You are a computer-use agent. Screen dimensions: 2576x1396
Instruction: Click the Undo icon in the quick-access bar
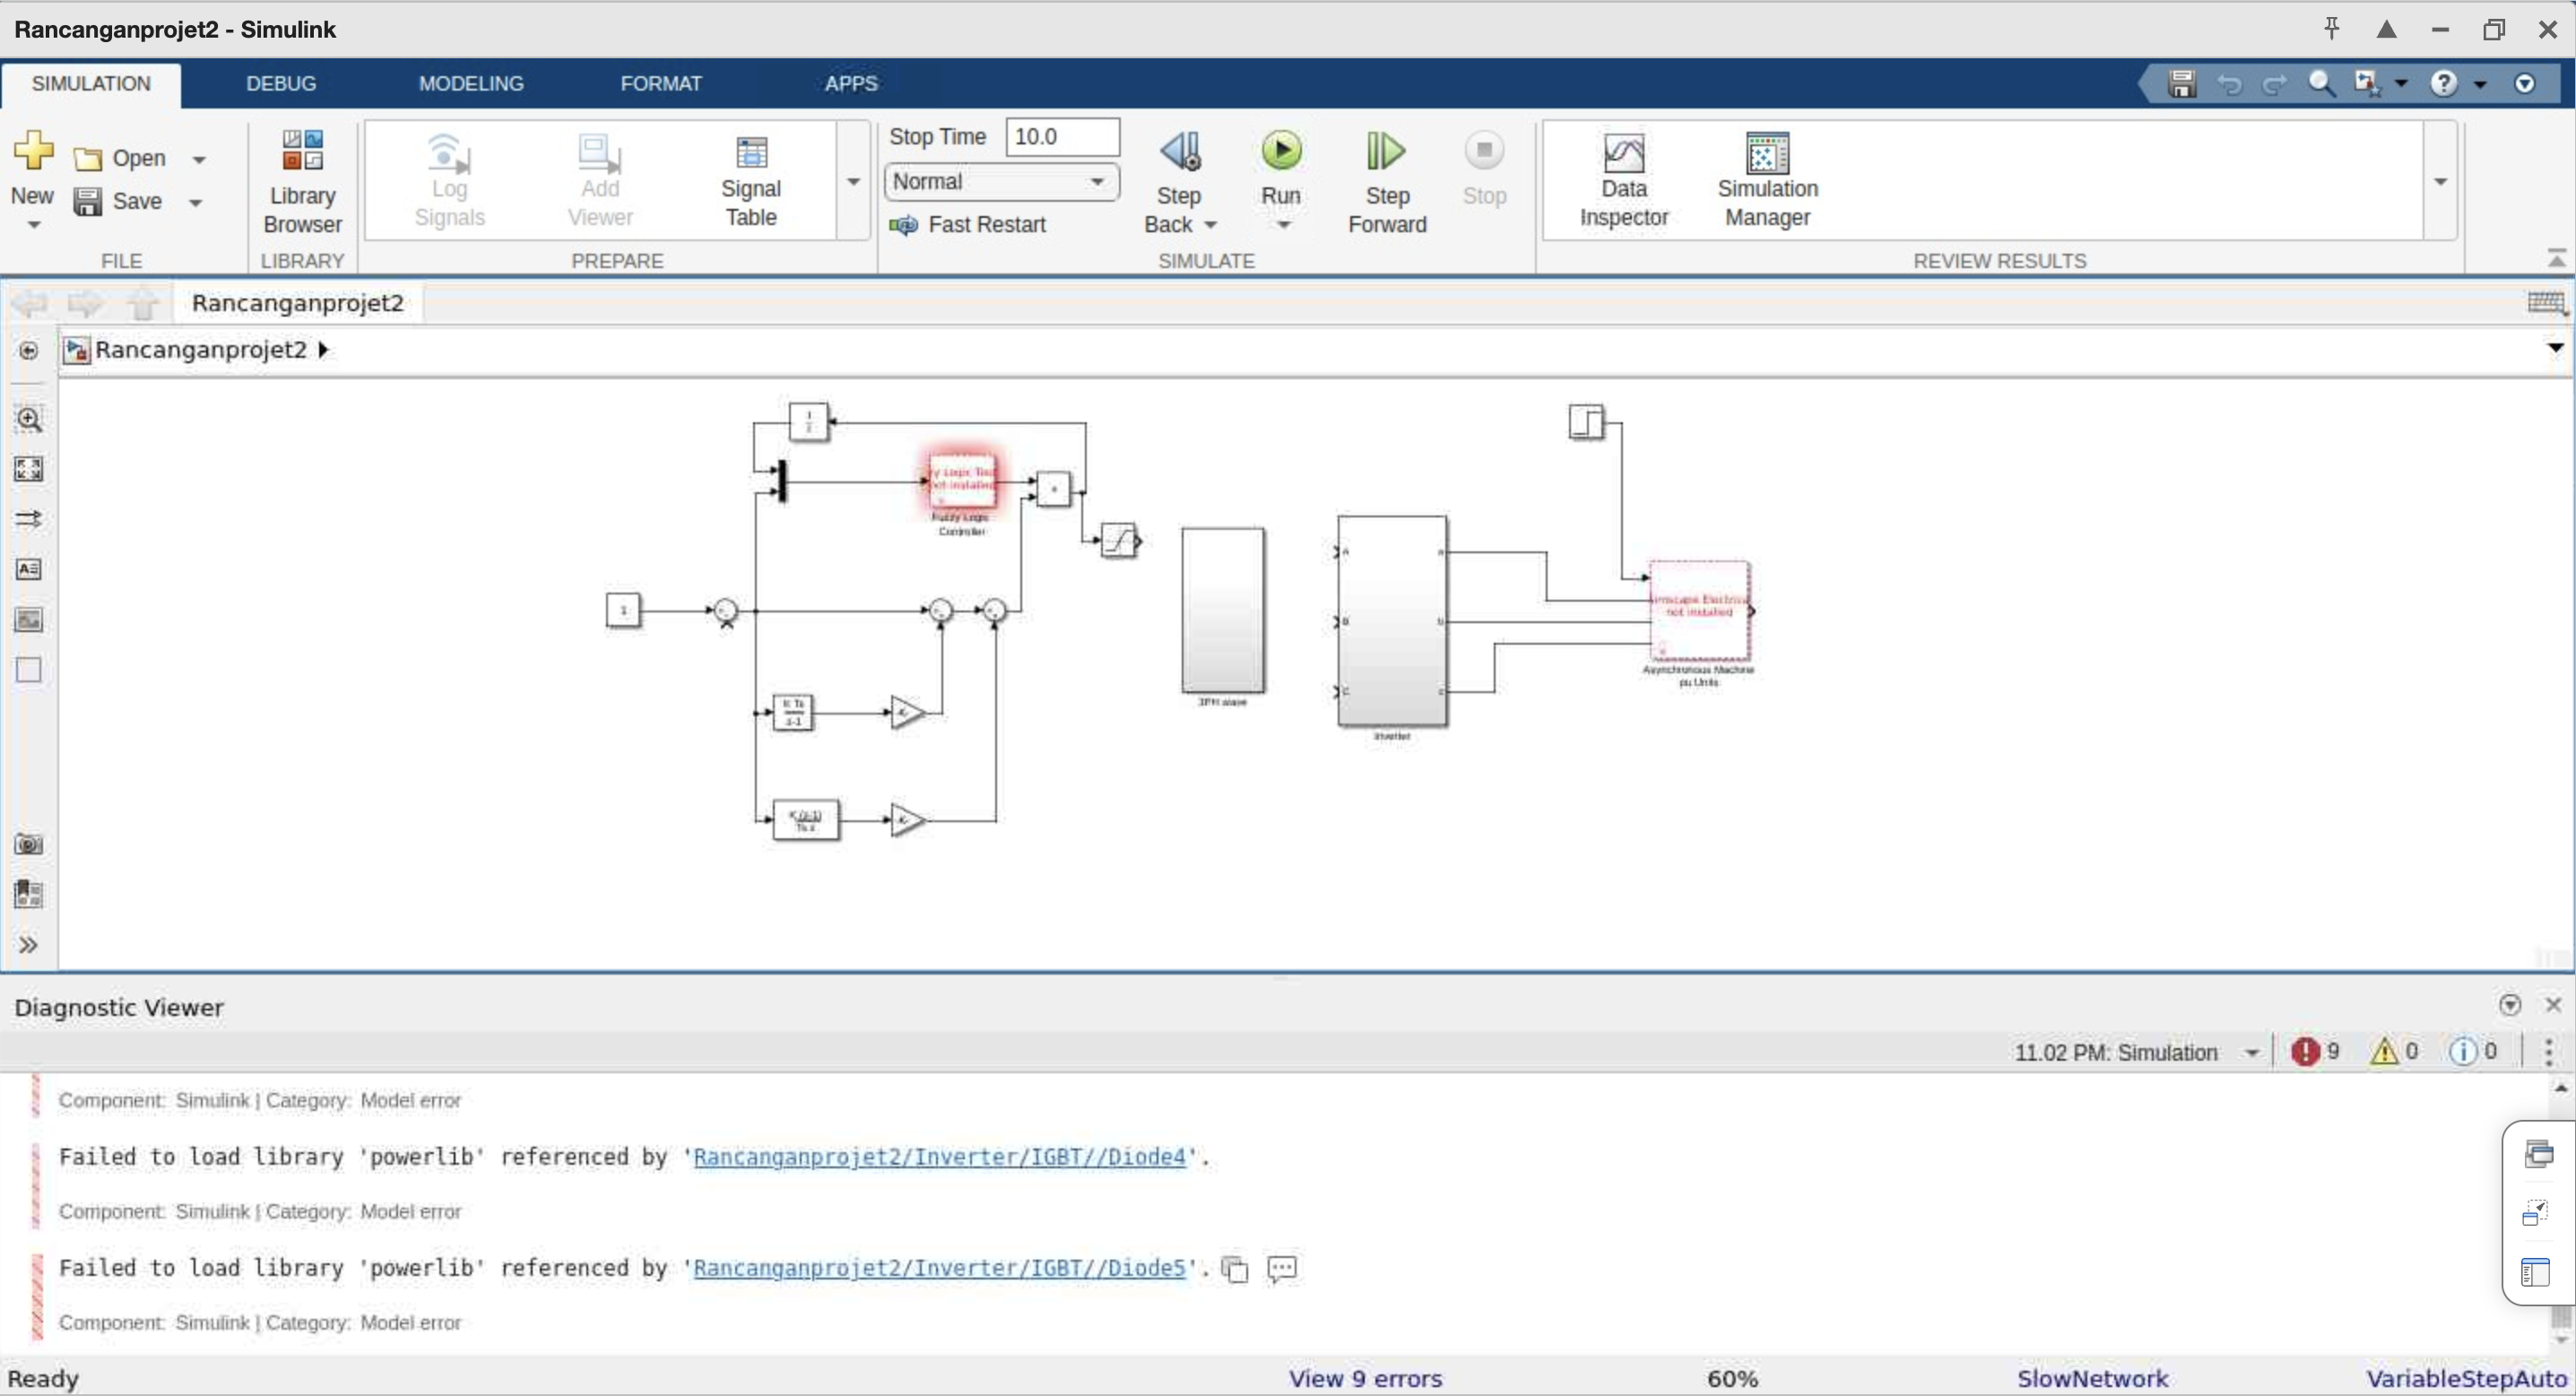(2229, 84)
